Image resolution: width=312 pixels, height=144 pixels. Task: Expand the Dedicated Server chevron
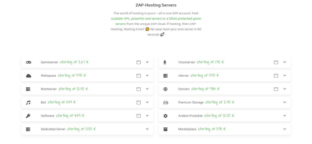pos(147,129)
